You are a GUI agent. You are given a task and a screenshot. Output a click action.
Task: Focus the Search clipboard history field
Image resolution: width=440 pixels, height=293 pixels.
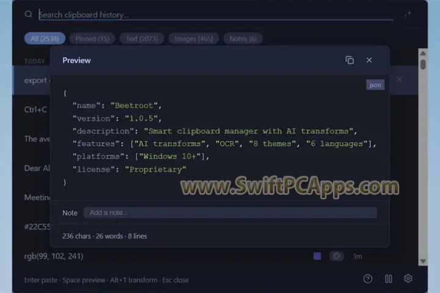click(x=216, y=15)
